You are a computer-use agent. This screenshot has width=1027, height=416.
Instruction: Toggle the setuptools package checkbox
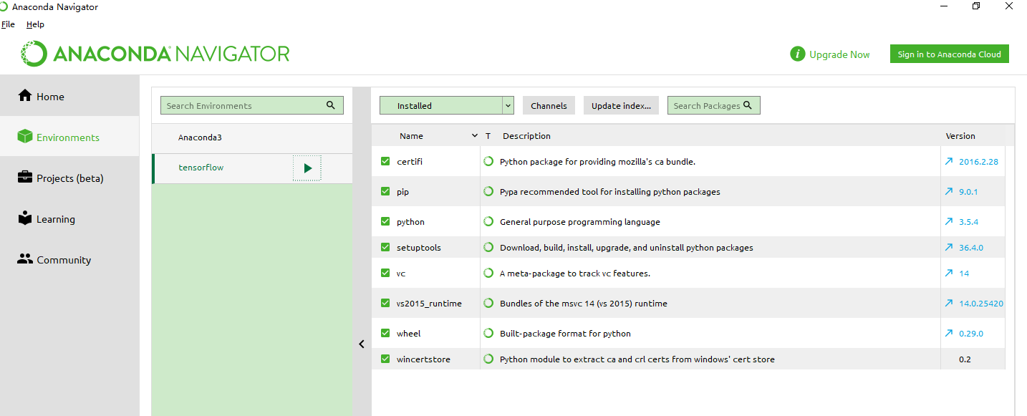(385, 248)
